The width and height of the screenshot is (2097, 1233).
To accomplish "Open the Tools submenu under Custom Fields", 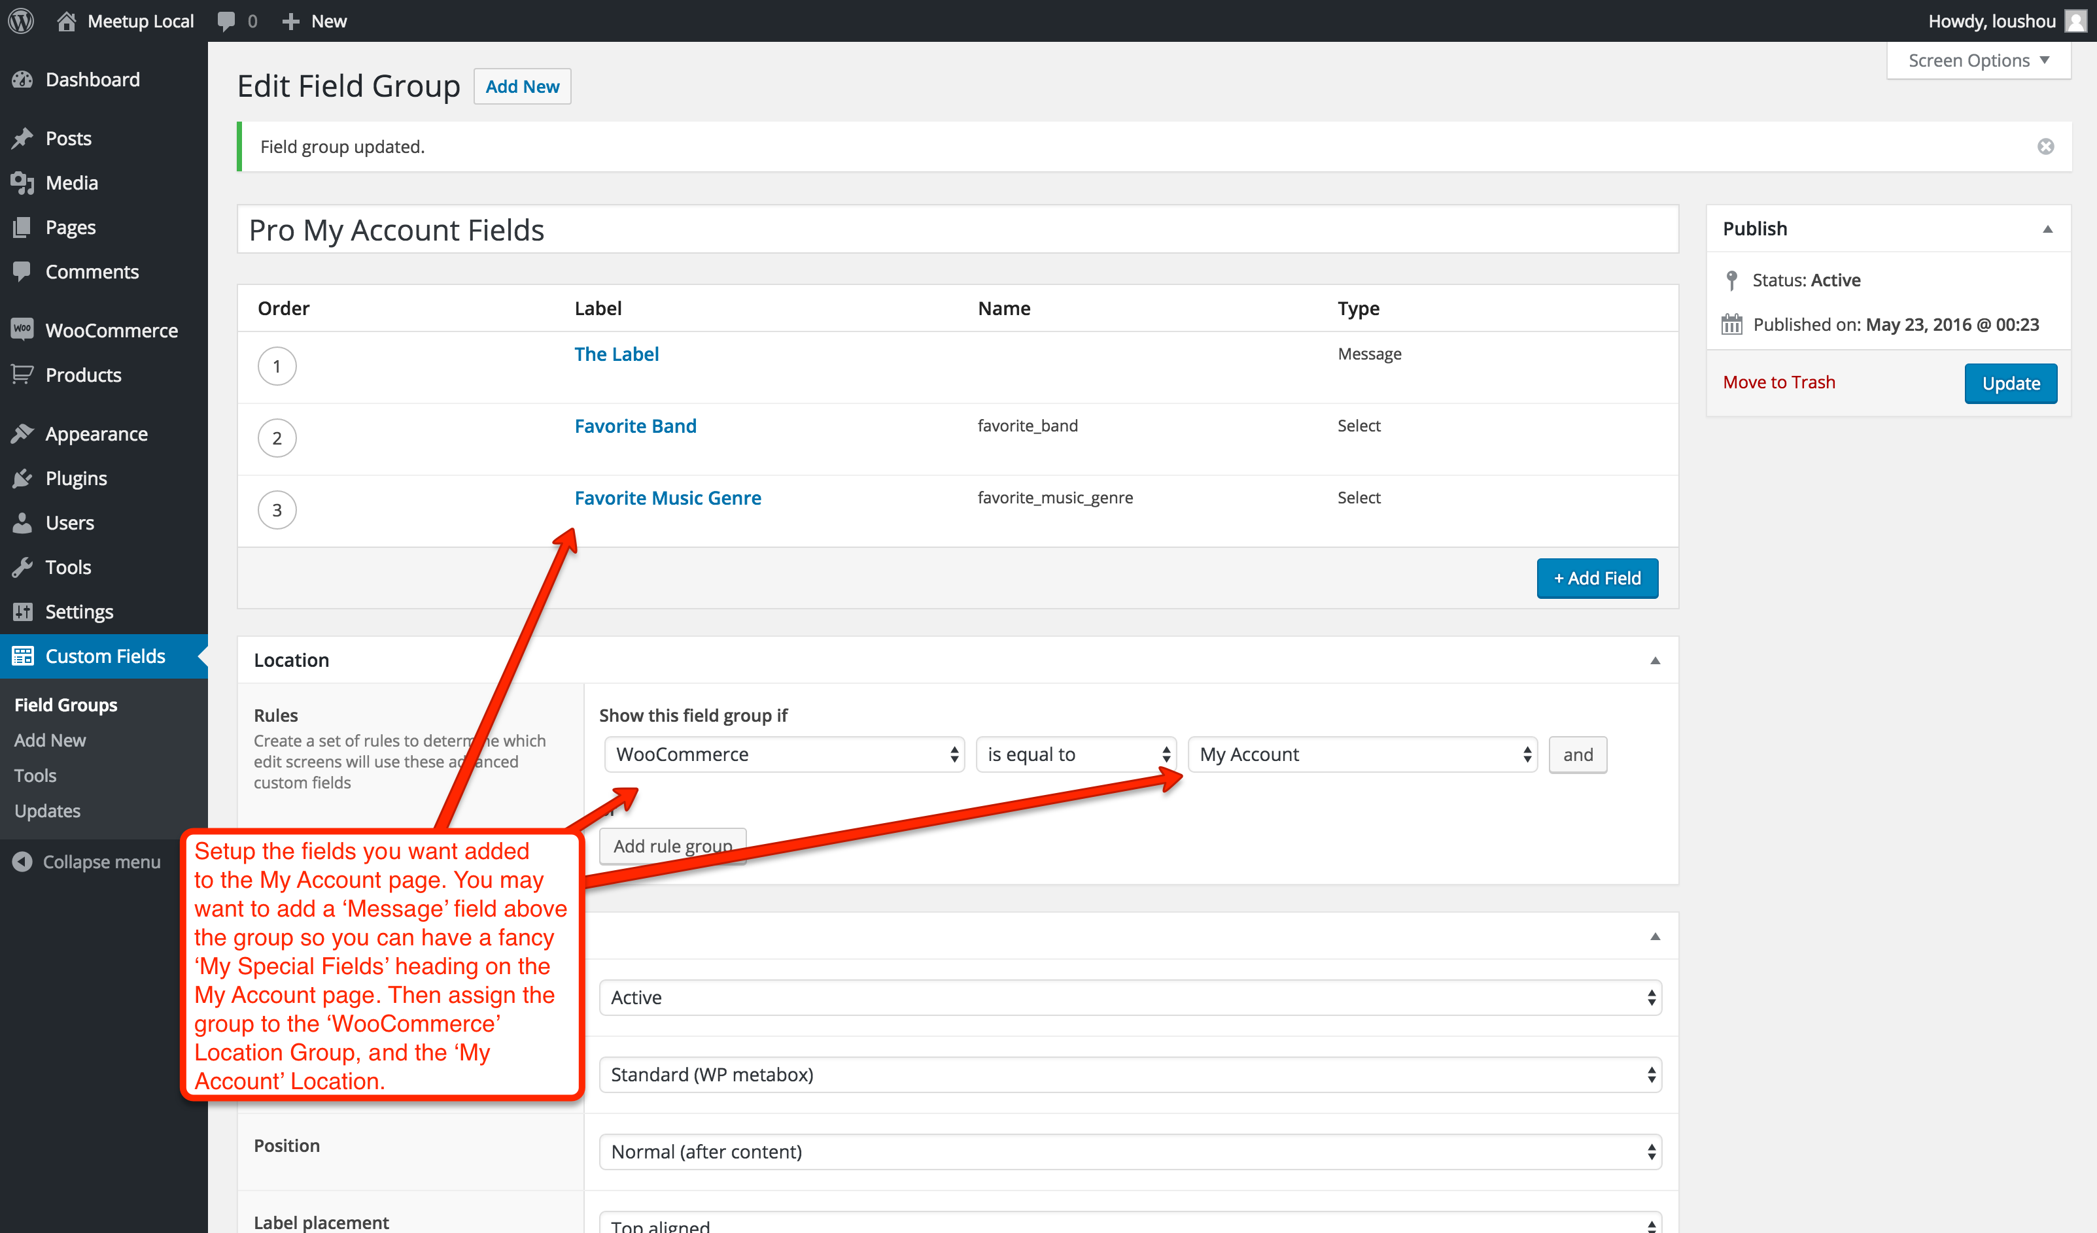I will pos(35,775).
